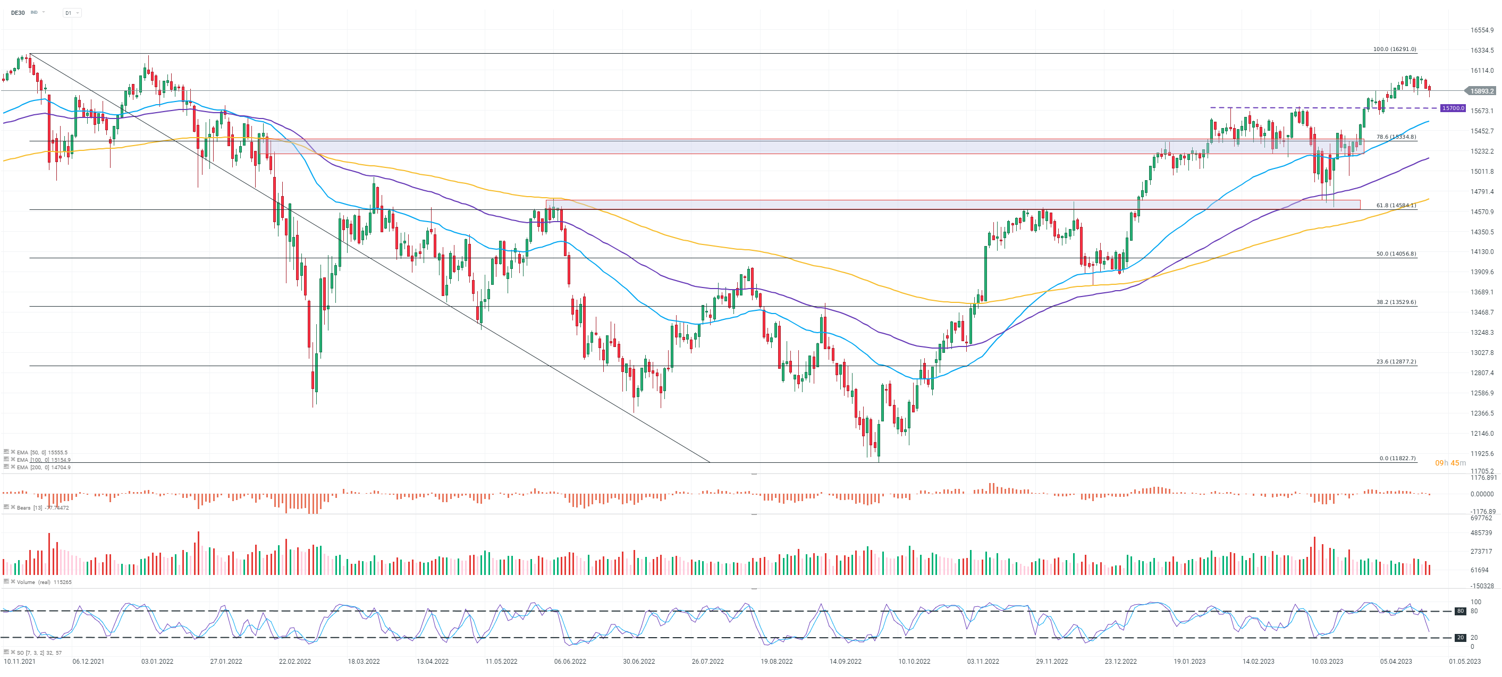
Task: Remove the EMA 50 indicator
Action: pyautogui.click(x=13, y=452)
